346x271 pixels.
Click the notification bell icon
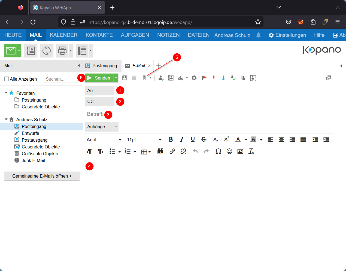pos(259,35)
